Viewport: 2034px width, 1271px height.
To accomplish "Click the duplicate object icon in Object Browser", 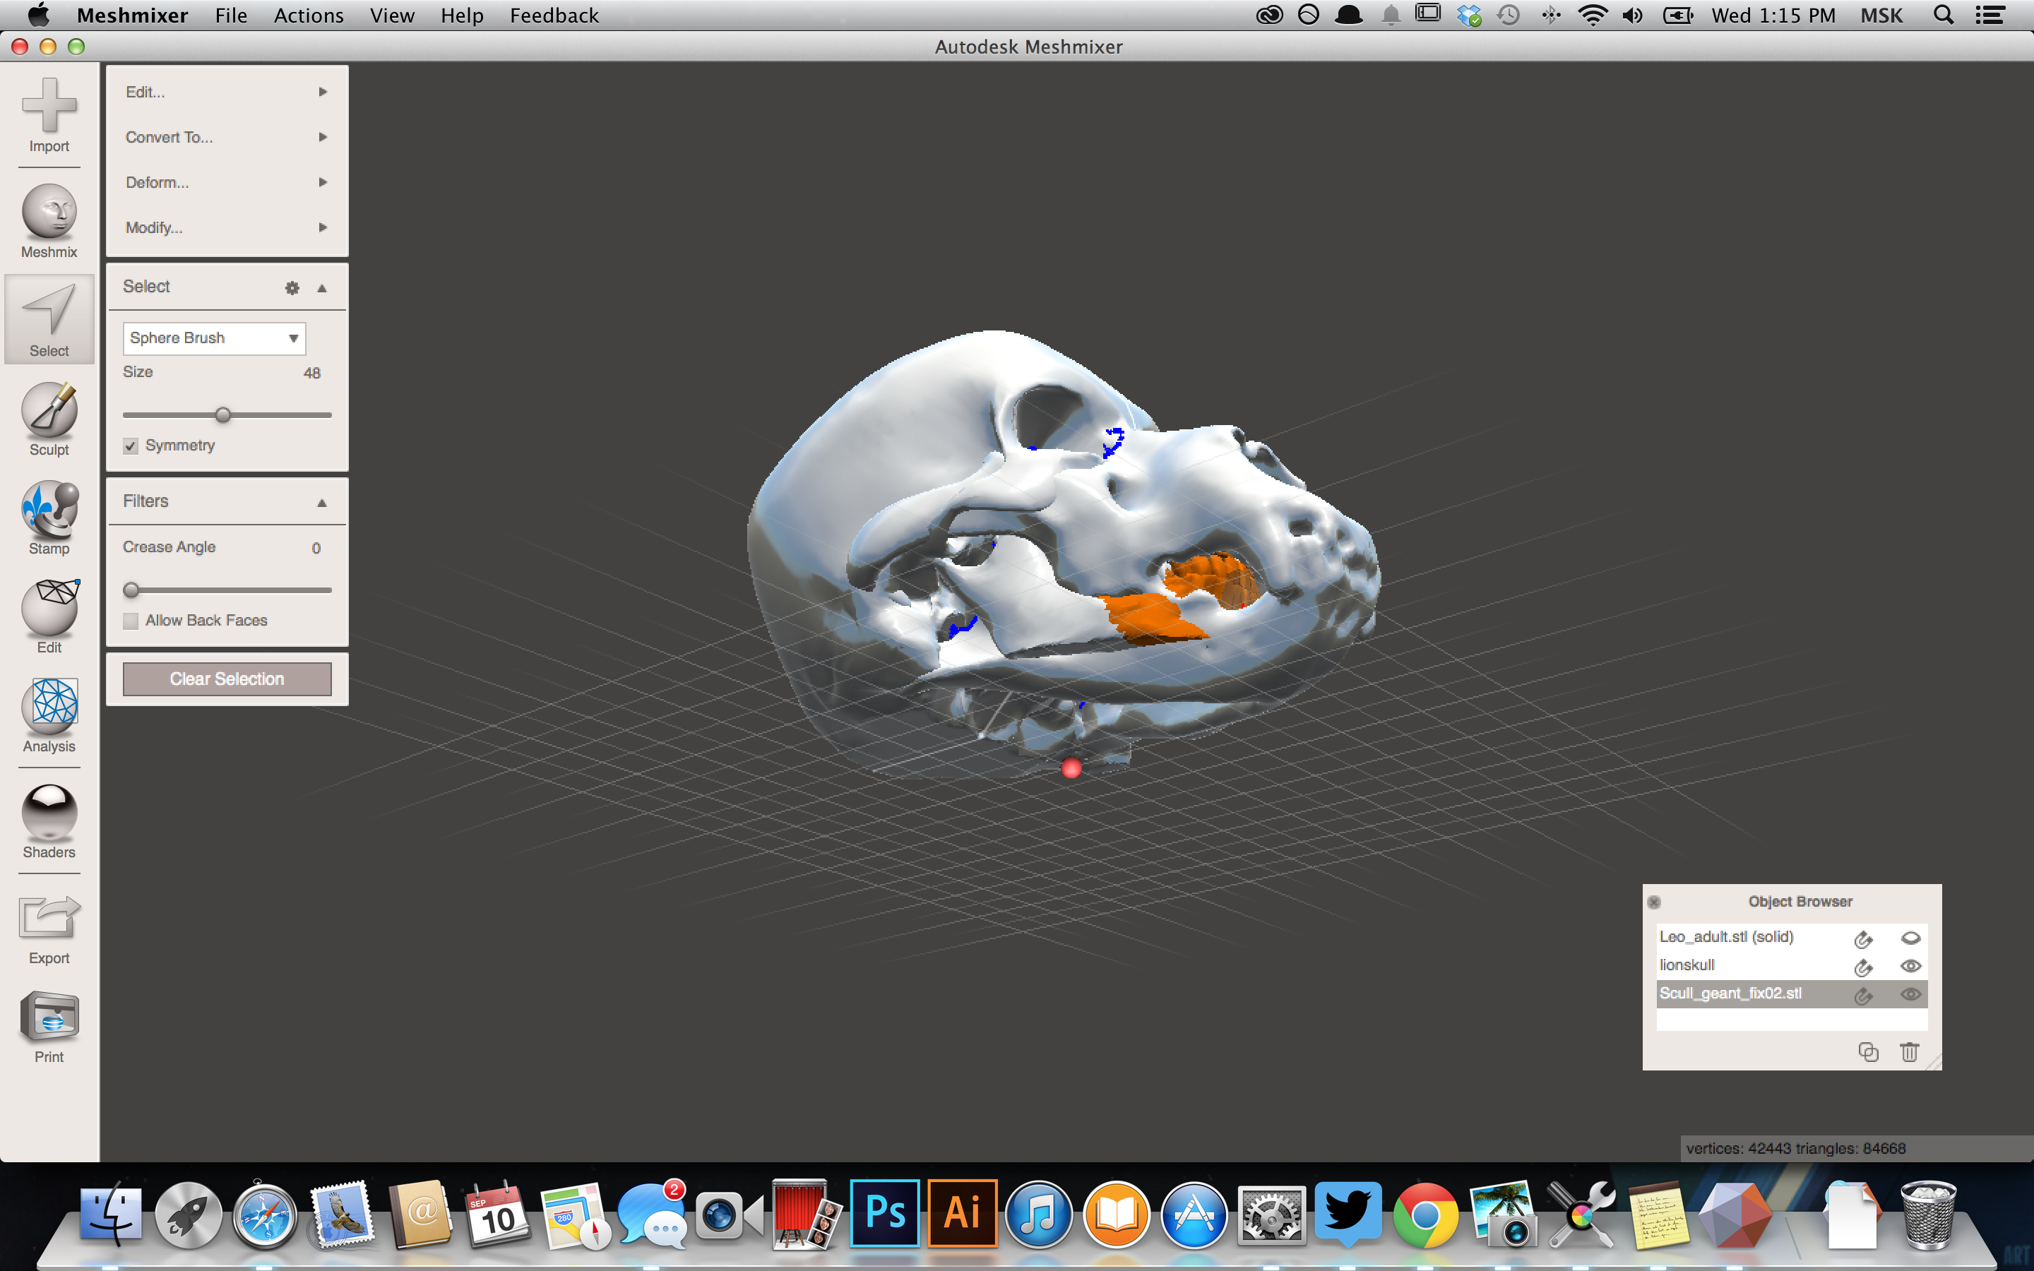I will 1867,1051.
